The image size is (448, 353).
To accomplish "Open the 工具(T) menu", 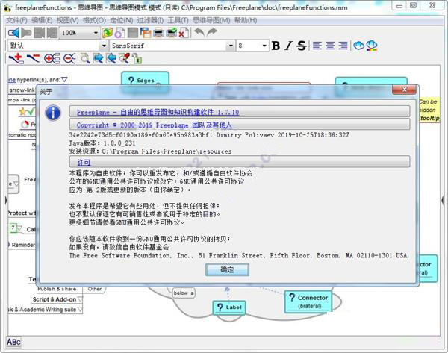I will [x=178, y=21].
